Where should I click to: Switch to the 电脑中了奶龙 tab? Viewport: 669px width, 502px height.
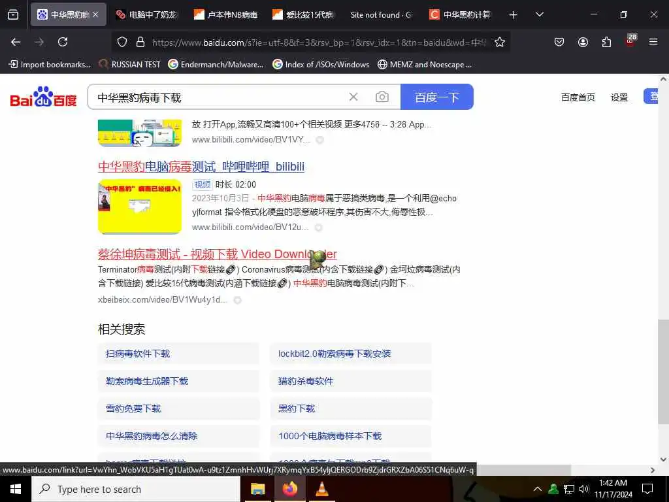pos(147,14)
